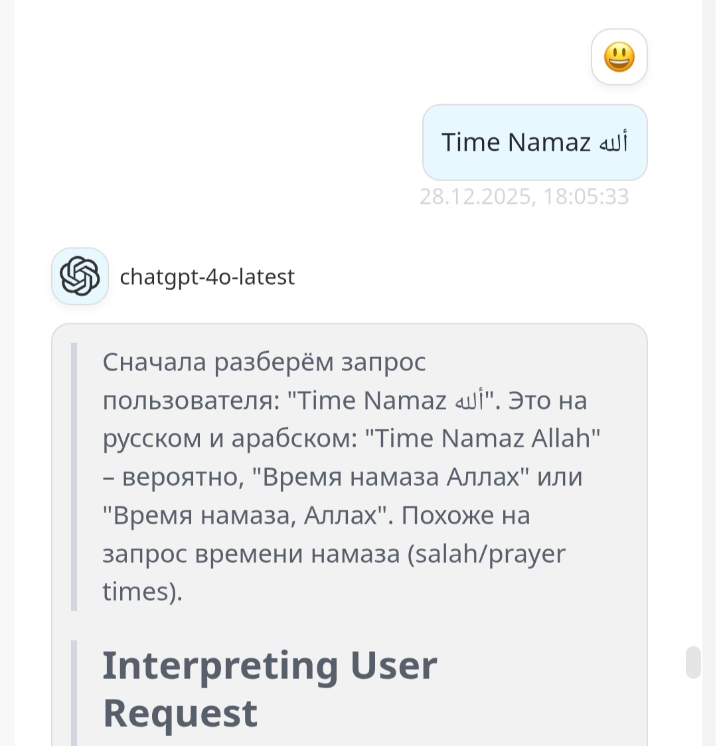Click the word "Request" in the heading
This screenshot has width=717, height=746.
pyautogui.click(x=180, y=713)
